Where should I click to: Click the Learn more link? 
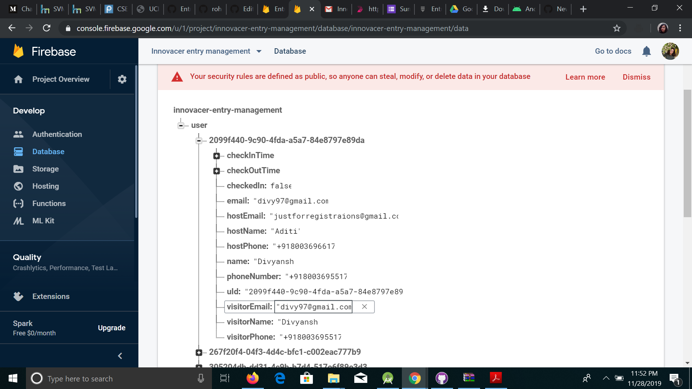pos(585,77)
